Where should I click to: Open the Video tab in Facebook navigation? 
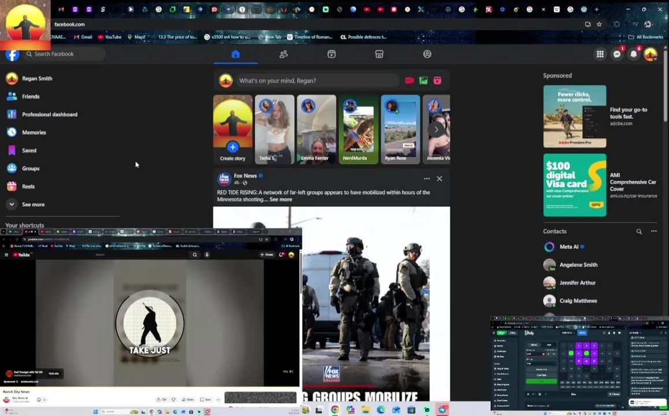pyautogui.click(x=331, y=54)
